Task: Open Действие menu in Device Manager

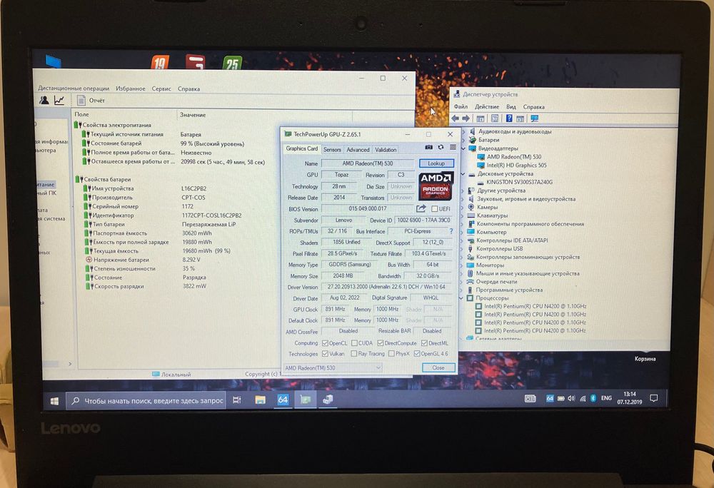Action: pyautogui.click(x=487, y=106)
